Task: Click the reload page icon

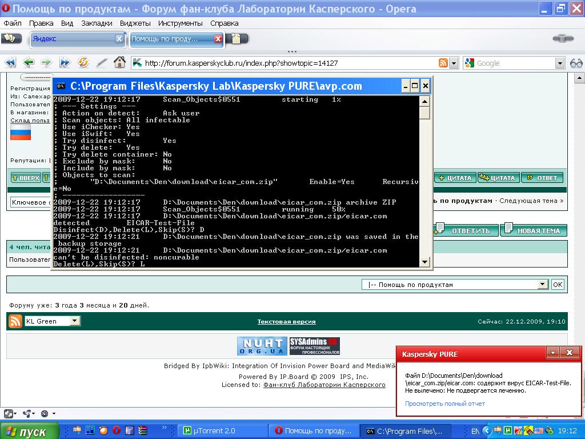Action: point(83,63)
